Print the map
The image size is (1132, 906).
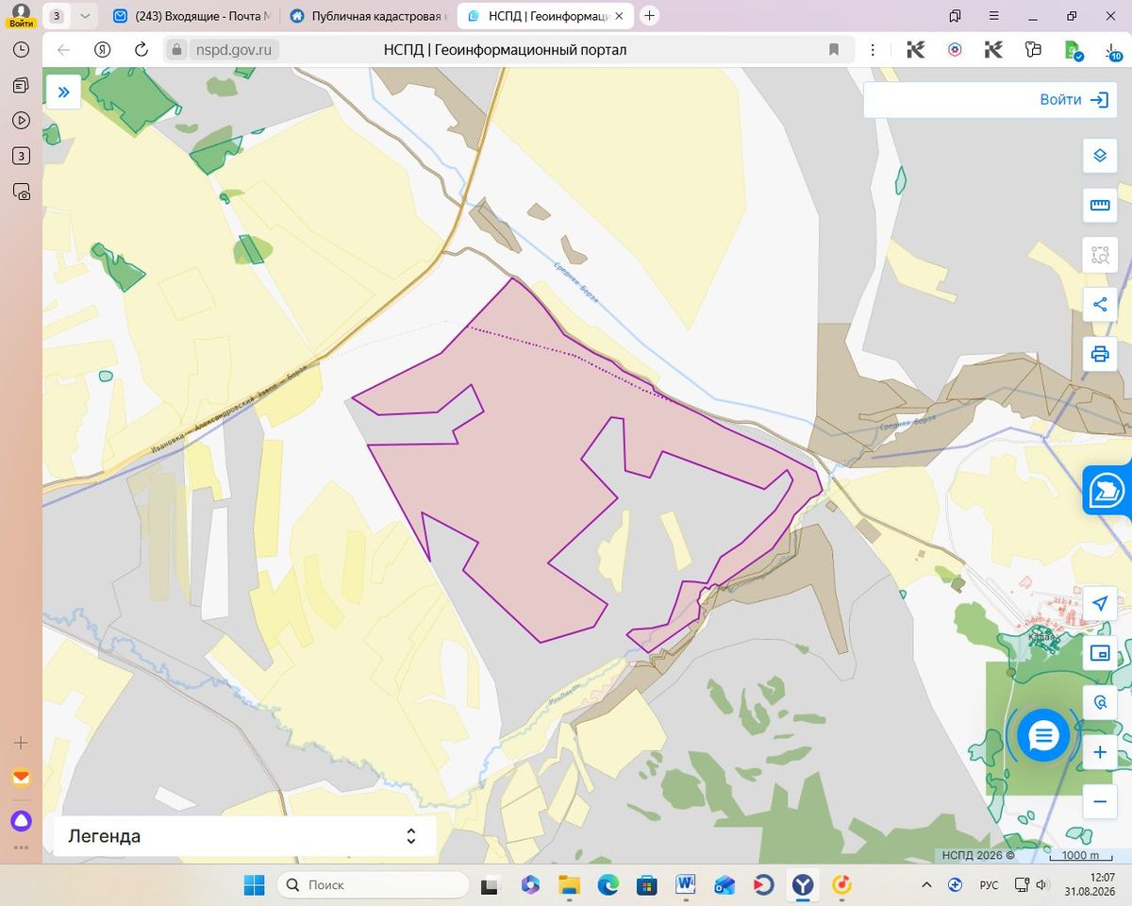pos(1099,354)
